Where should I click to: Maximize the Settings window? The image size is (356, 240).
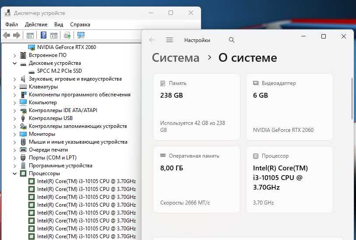tap(324, 36)
